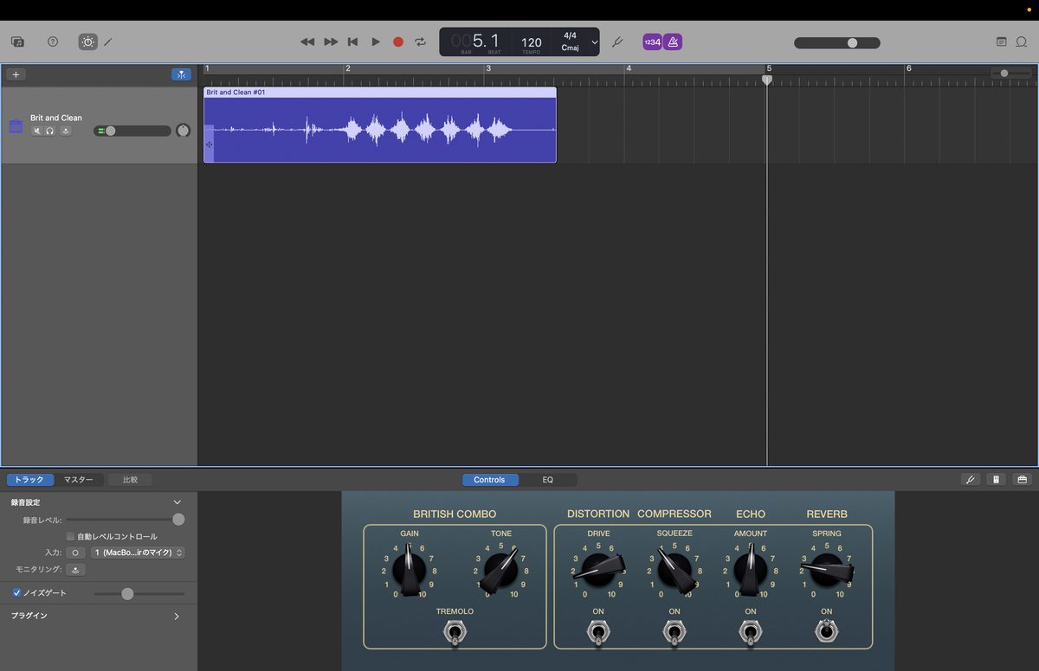
Task: Open the Pedalboard icon button
Action: pyautogui.click(x=1023, y=480)
